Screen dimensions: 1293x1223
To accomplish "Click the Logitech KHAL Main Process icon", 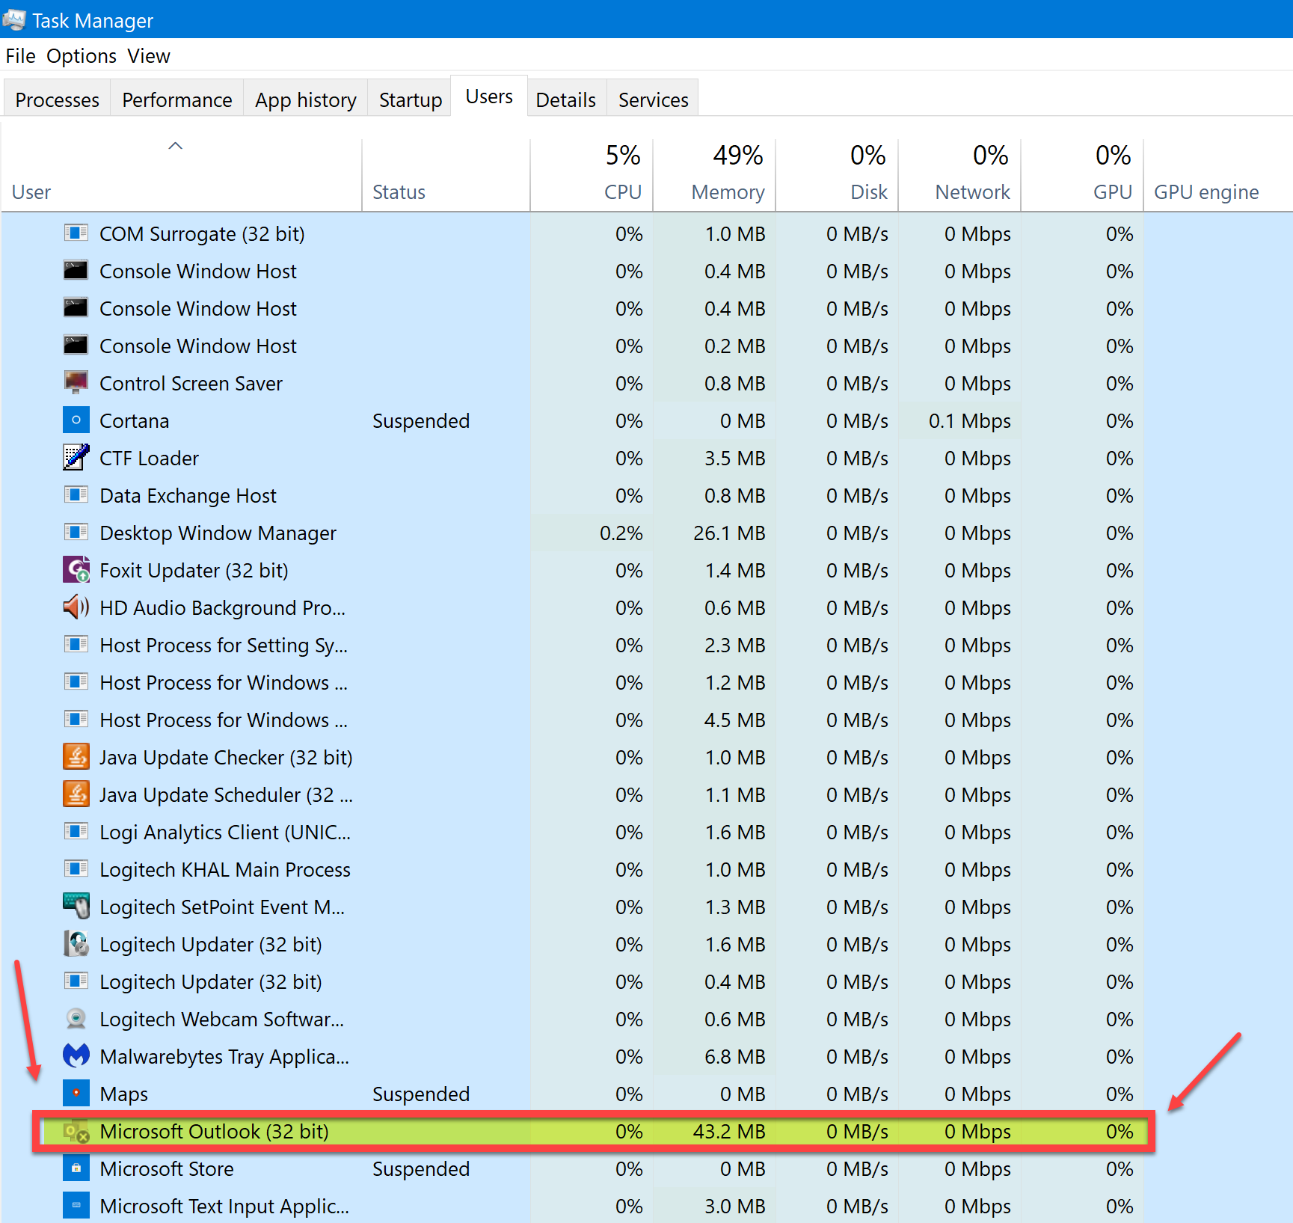I will point(76,869).
